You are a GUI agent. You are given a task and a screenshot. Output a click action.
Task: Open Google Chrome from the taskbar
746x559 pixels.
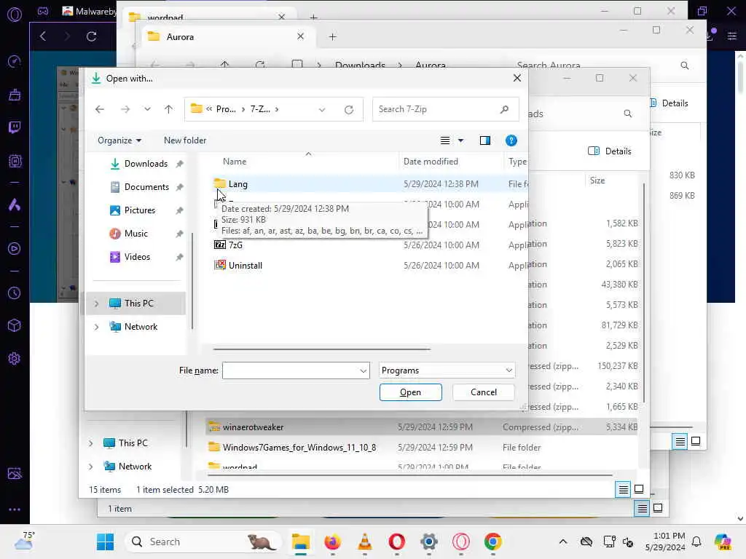pyautogui.click(x=493, y=542)
